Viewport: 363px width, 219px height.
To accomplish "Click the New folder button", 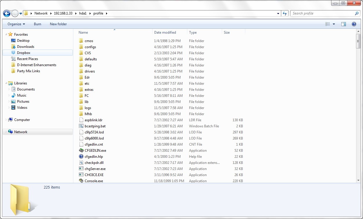I will 58,24.
